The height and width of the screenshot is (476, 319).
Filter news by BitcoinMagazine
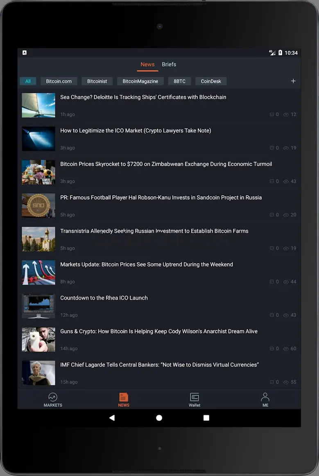coord(140,81)
